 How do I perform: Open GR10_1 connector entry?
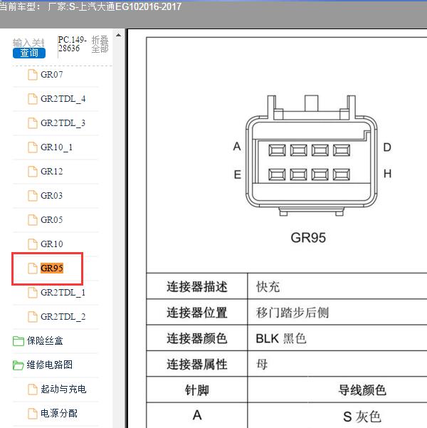(x=57, y=147)
